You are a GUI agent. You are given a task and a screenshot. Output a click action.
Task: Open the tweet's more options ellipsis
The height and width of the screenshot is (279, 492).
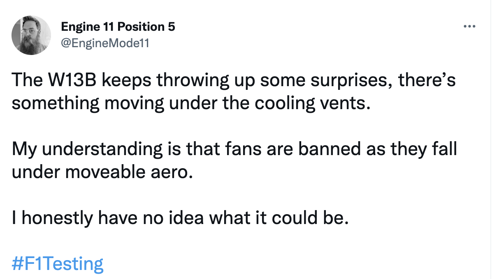469,27
